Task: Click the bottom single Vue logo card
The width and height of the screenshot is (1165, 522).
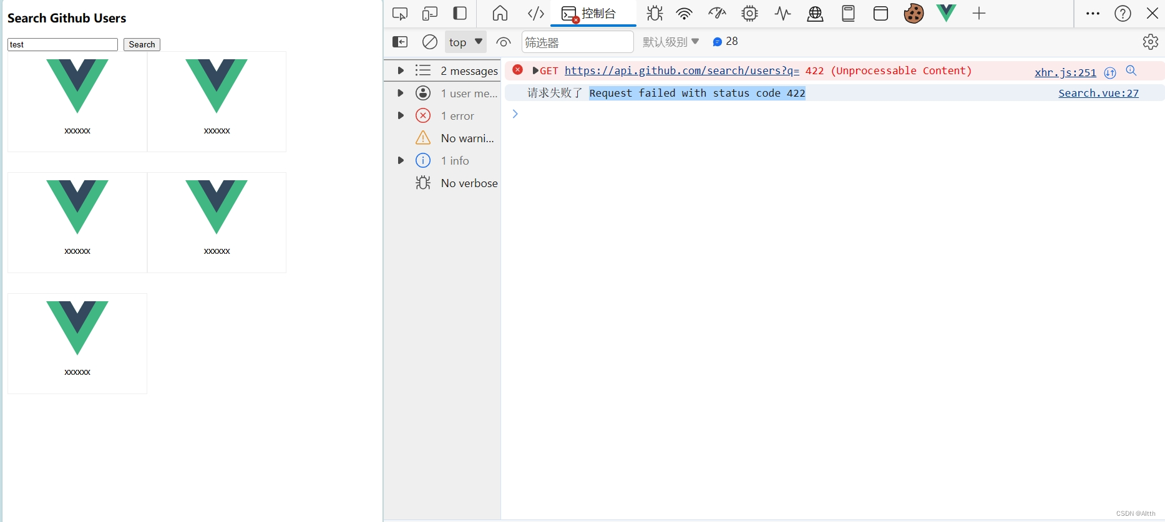Action: [x=77, y=344]
